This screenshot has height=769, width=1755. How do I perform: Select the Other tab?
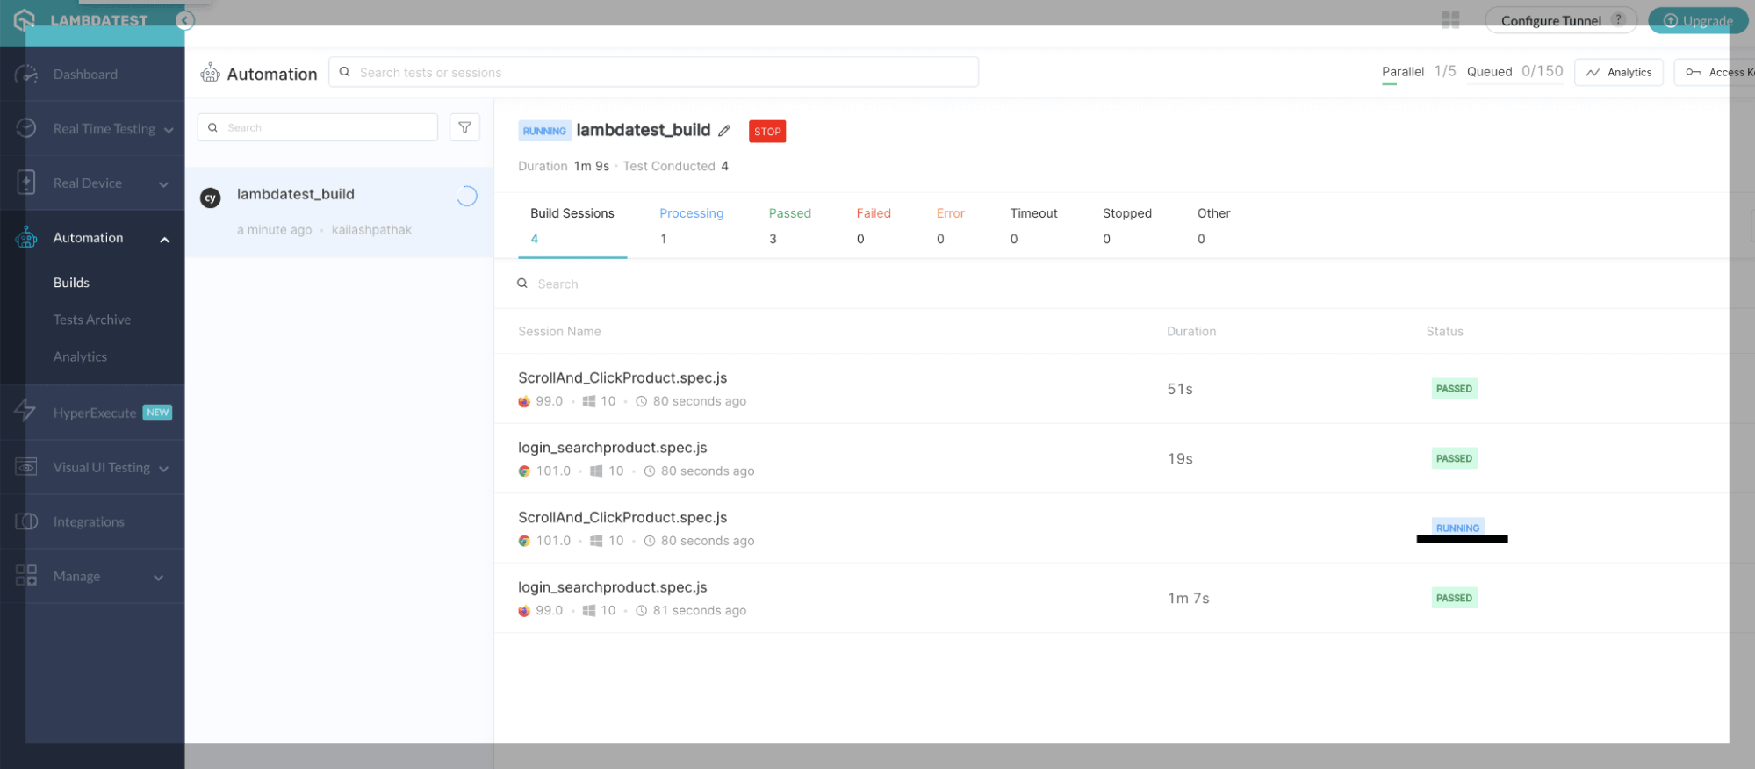1213,226
